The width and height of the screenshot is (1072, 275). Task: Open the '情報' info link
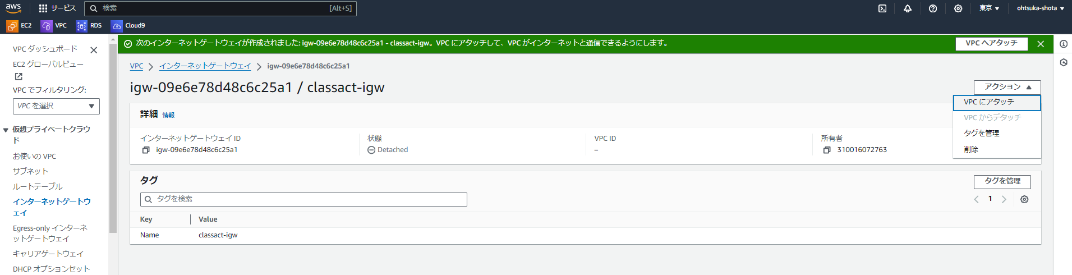168,115
